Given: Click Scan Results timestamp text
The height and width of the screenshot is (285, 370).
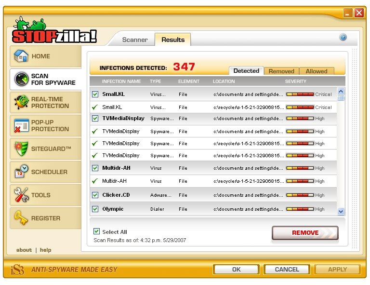Looking at the screenshot, I should 140,240.
